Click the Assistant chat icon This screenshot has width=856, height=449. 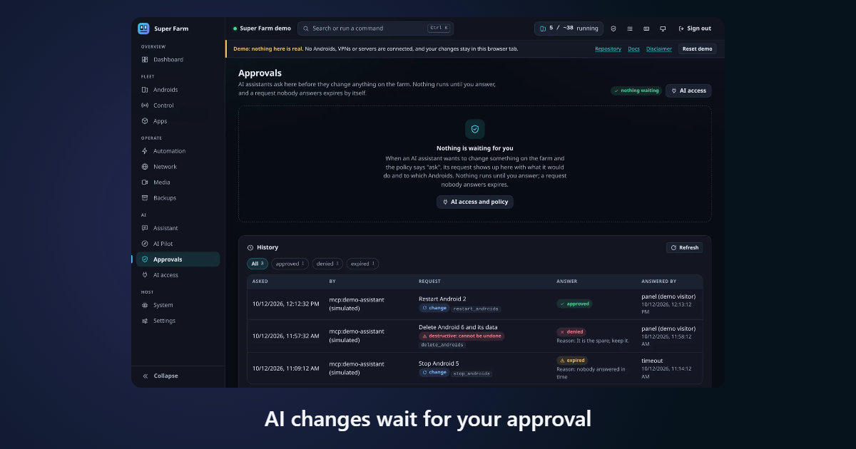(145, 228)
